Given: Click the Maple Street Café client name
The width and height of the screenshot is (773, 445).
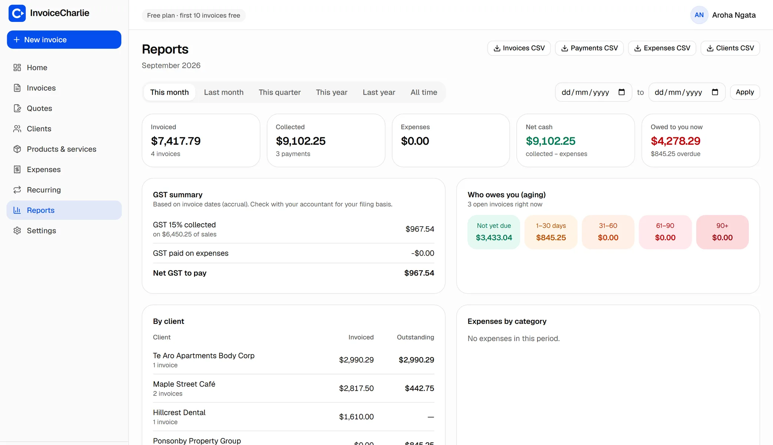Looking at the screenshot, I should 184,384.
